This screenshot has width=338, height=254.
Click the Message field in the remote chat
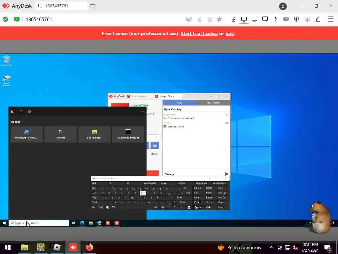pos(193,174)
